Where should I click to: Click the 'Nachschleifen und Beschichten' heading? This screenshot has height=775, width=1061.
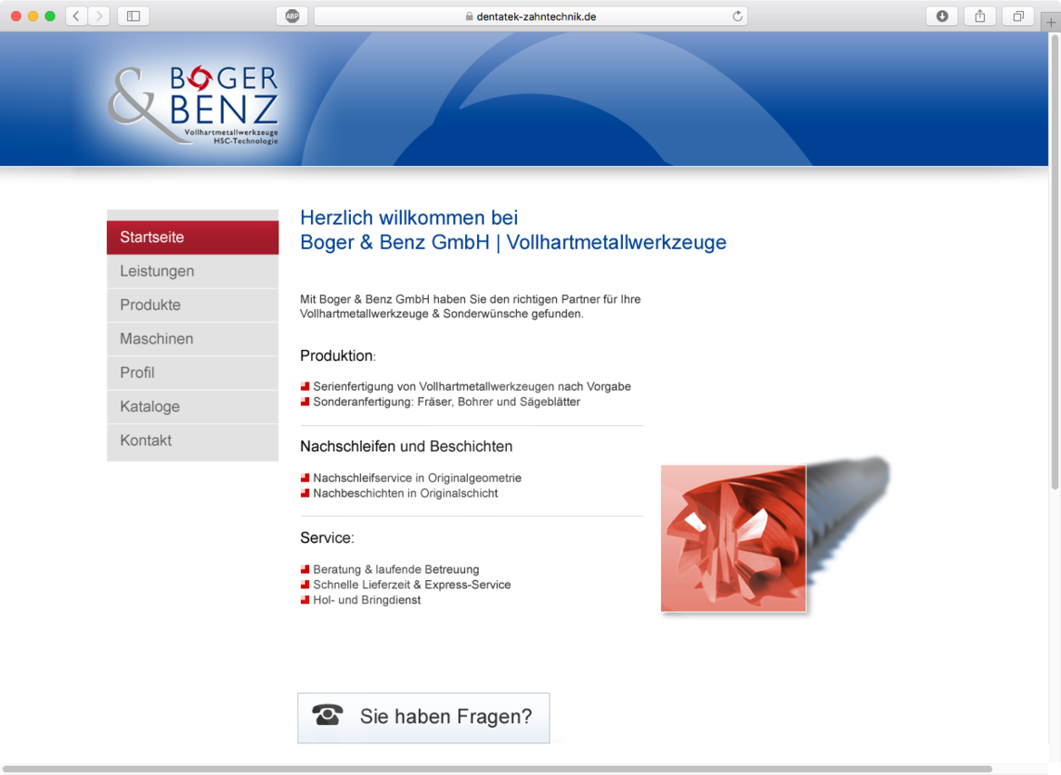coord(406,446)
